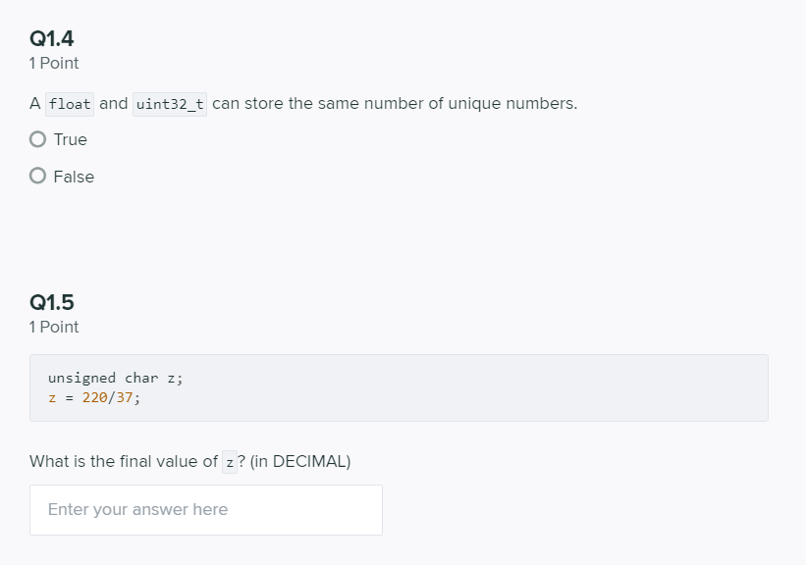Click the inline "z" code in question
Image resolution: width=806 pixels, height=565 pixels.
click(x=230, y=462)
